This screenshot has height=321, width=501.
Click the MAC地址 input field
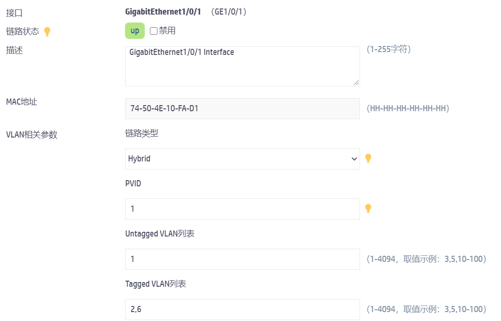(x=242, y=108)
